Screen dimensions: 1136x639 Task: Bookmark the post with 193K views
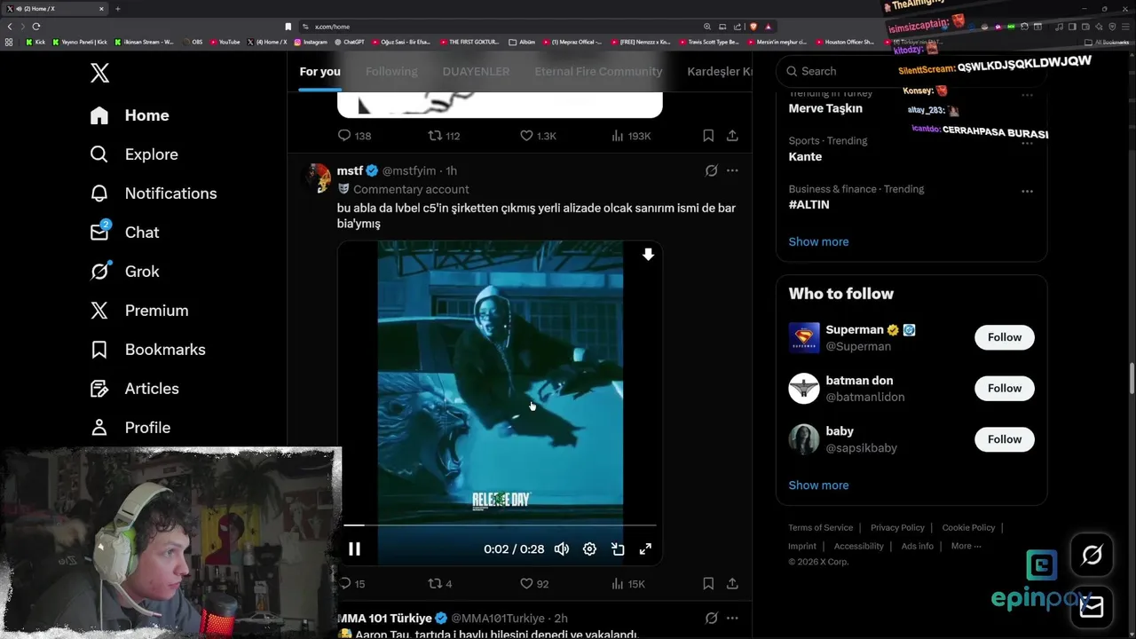pos(708,136)
